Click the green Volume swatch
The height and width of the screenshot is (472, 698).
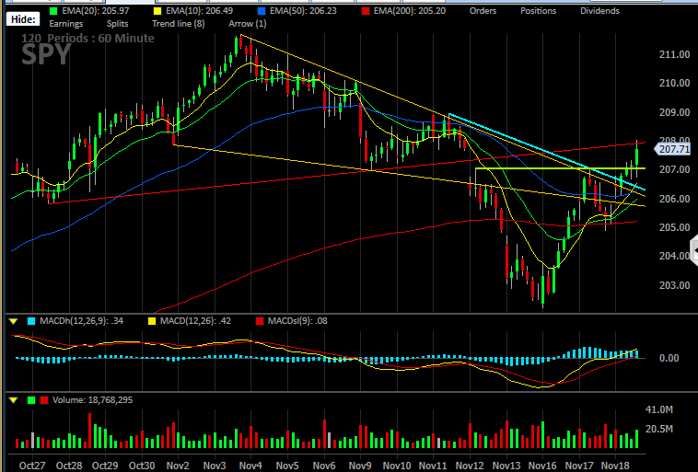point(31,400)
